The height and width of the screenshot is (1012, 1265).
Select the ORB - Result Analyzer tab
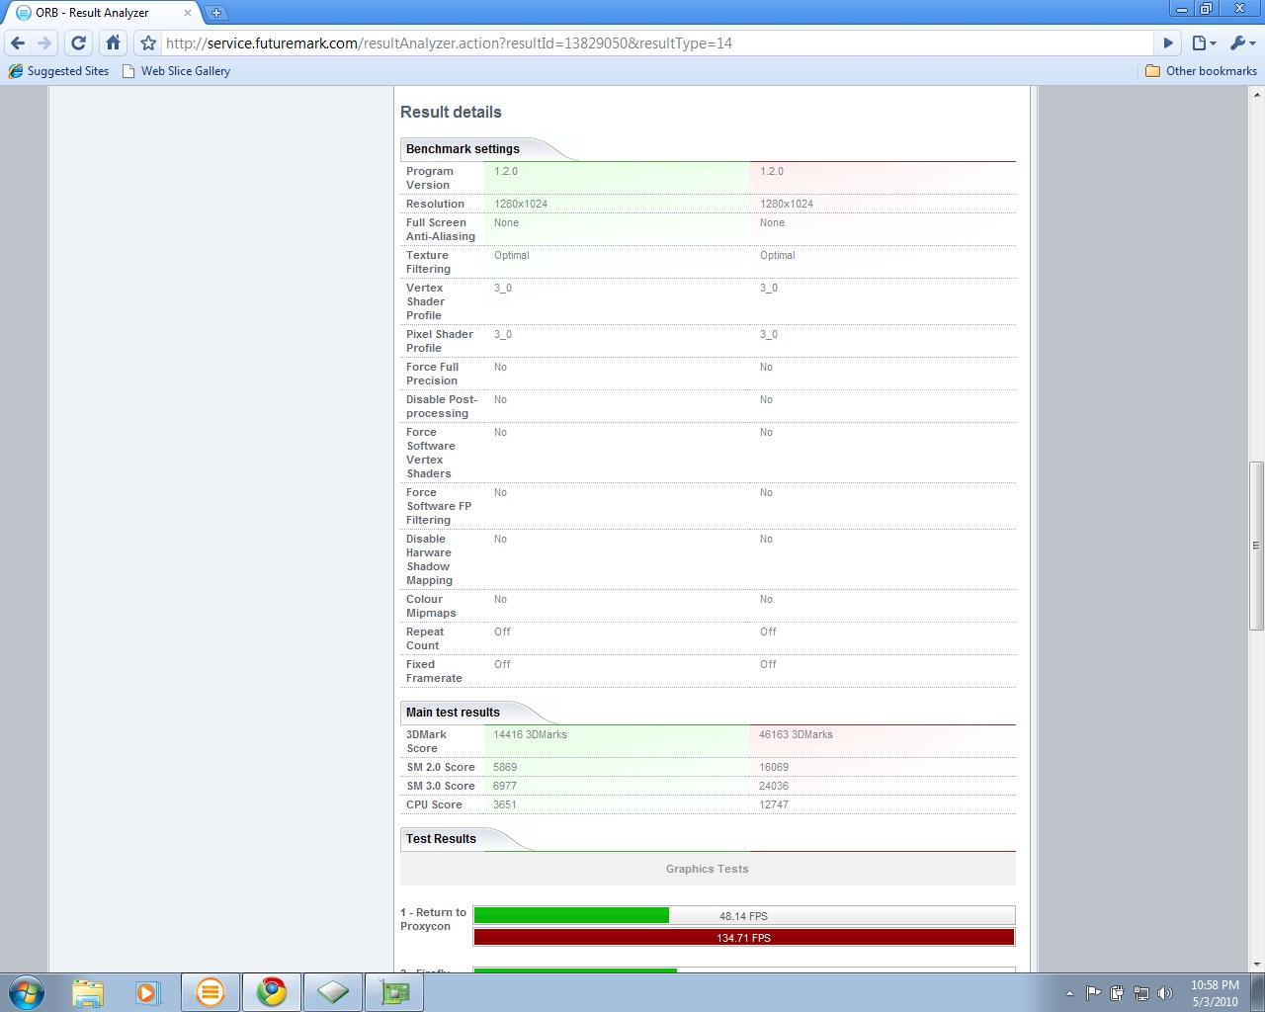[x=103, y=13]
